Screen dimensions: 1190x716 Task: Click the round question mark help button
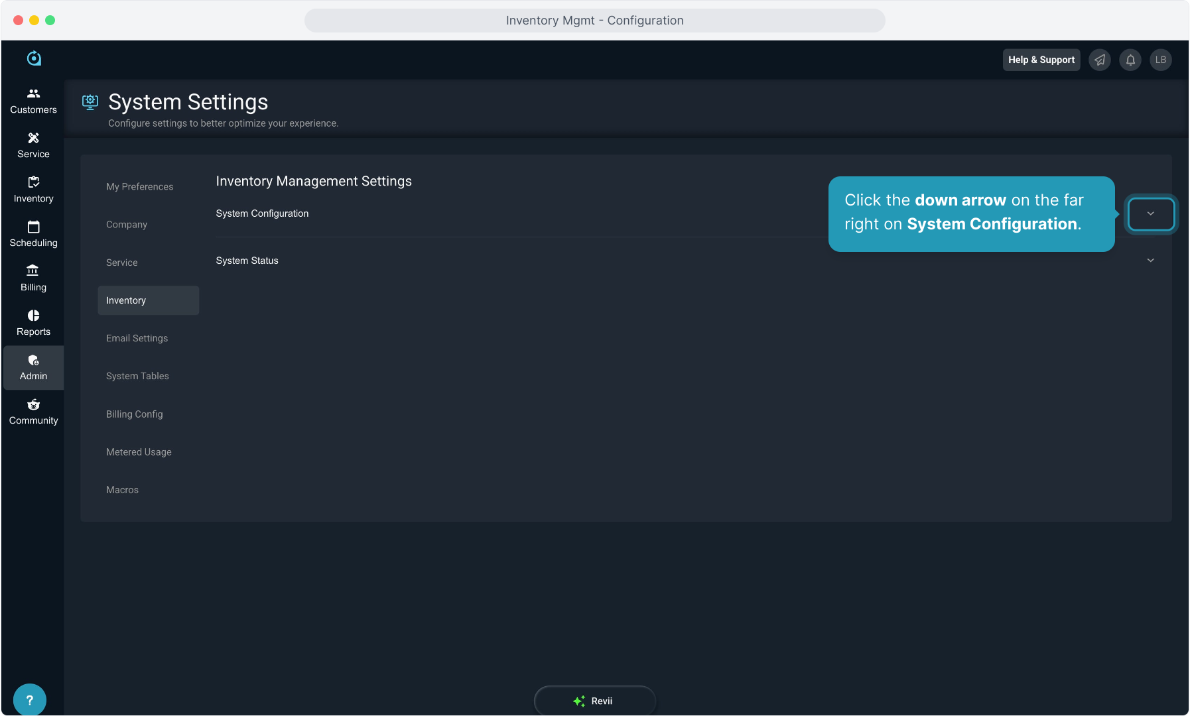[x=29, y=700]
